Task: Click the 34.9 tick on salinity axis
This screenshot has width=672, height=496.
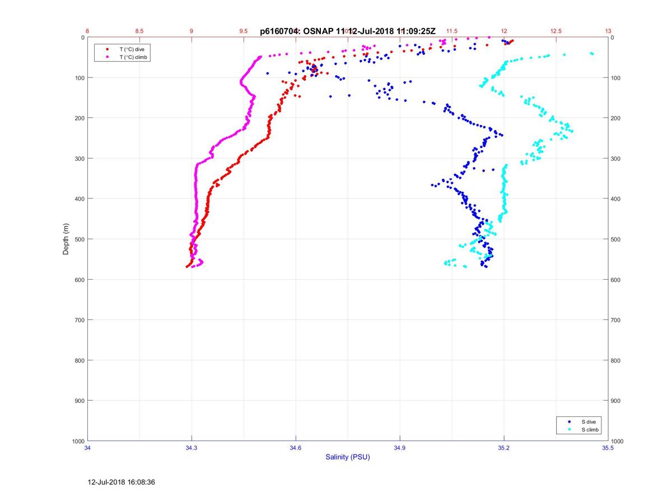Action: (400, 448)
